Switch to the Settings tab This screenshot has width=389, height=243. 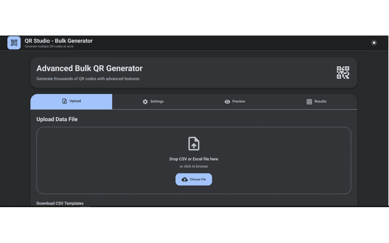tap(153, 101)
